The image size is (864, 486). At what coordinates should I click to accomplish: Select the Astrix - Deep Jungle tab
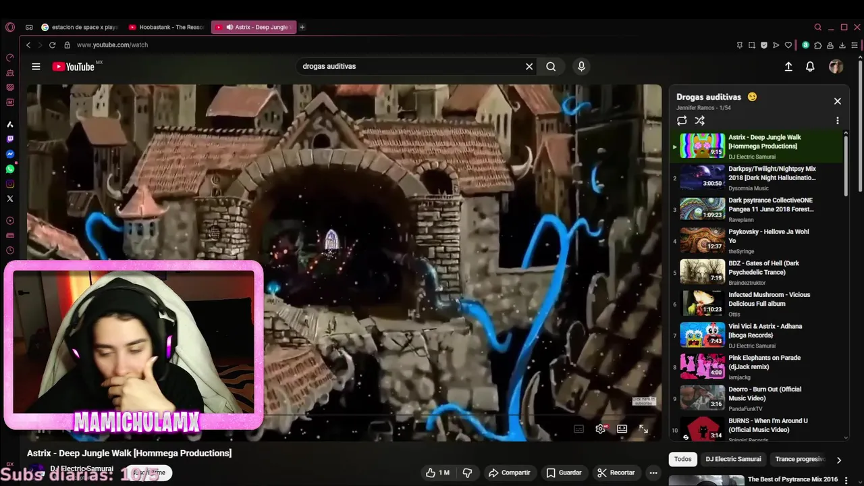(254, 27)
